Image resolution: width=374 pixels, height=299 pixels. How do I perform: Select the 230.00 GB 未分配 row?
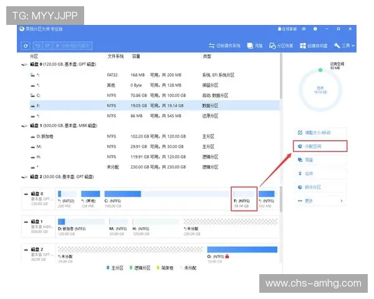pos(155,167)
